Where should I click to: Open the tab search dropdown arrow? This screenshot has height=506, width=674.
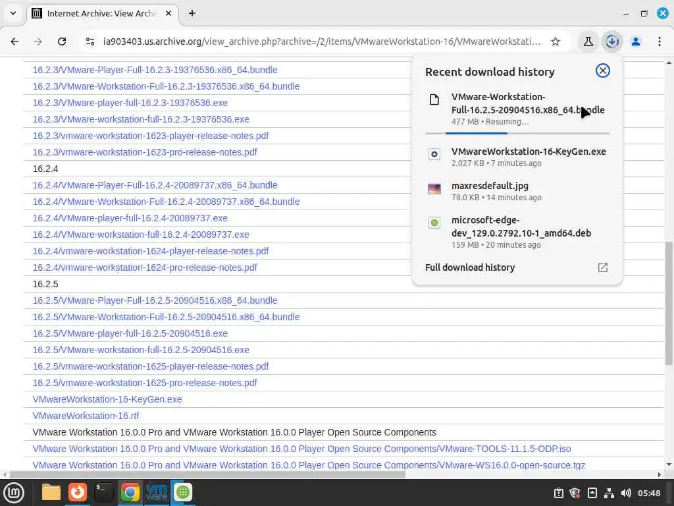[x=13, y=13]
